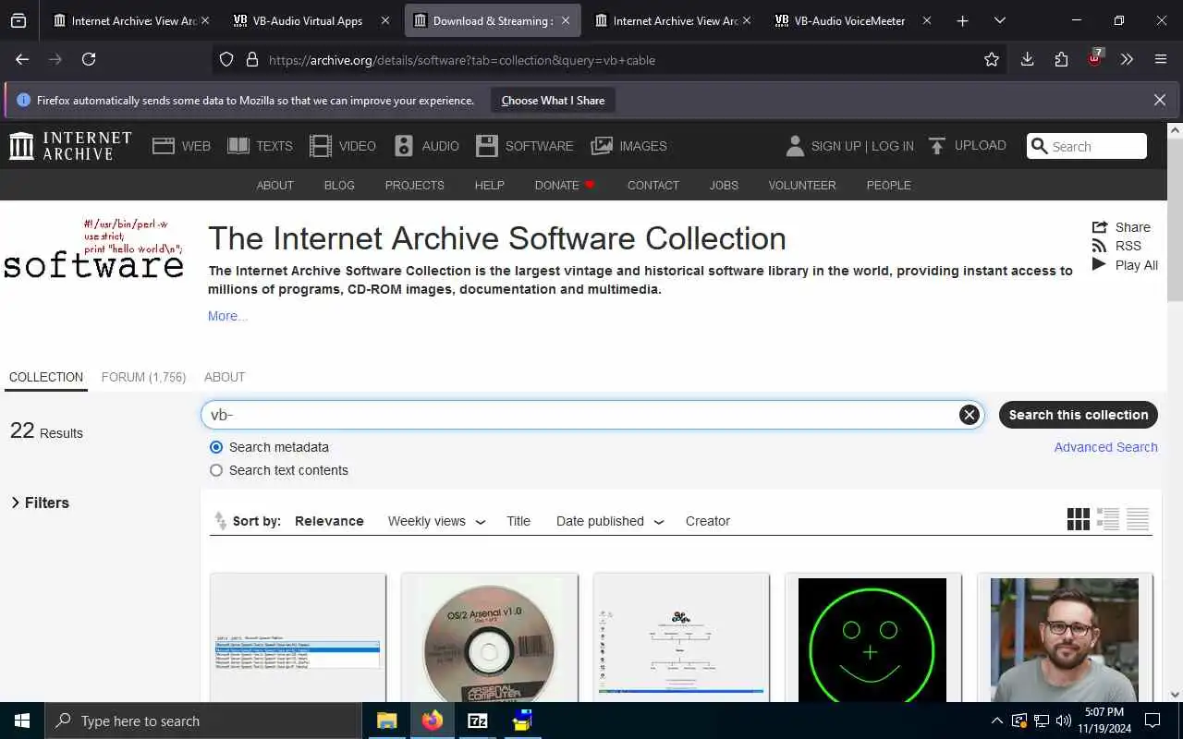Click Sign Up | Log In link
This screenshot has height=739, width=1183.
point(862,146)
